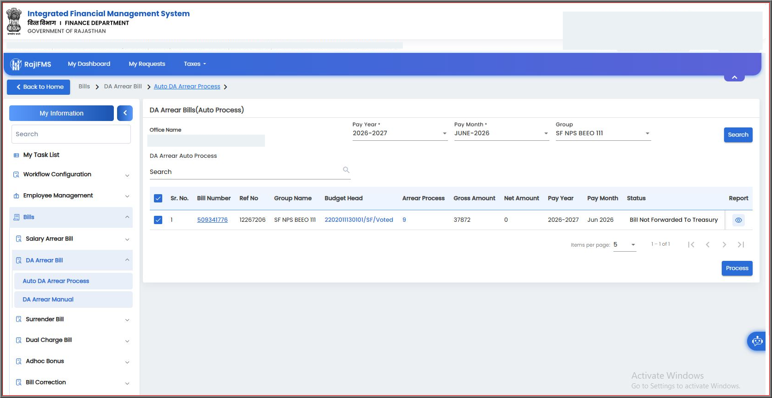Click the blue Search button
This screenshot has height=398, width=772.
point(738,135)
